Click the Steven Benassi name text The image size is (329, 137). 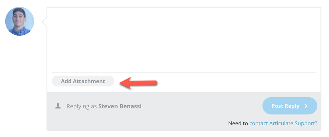pyautogui.click(x=120, y=106)
